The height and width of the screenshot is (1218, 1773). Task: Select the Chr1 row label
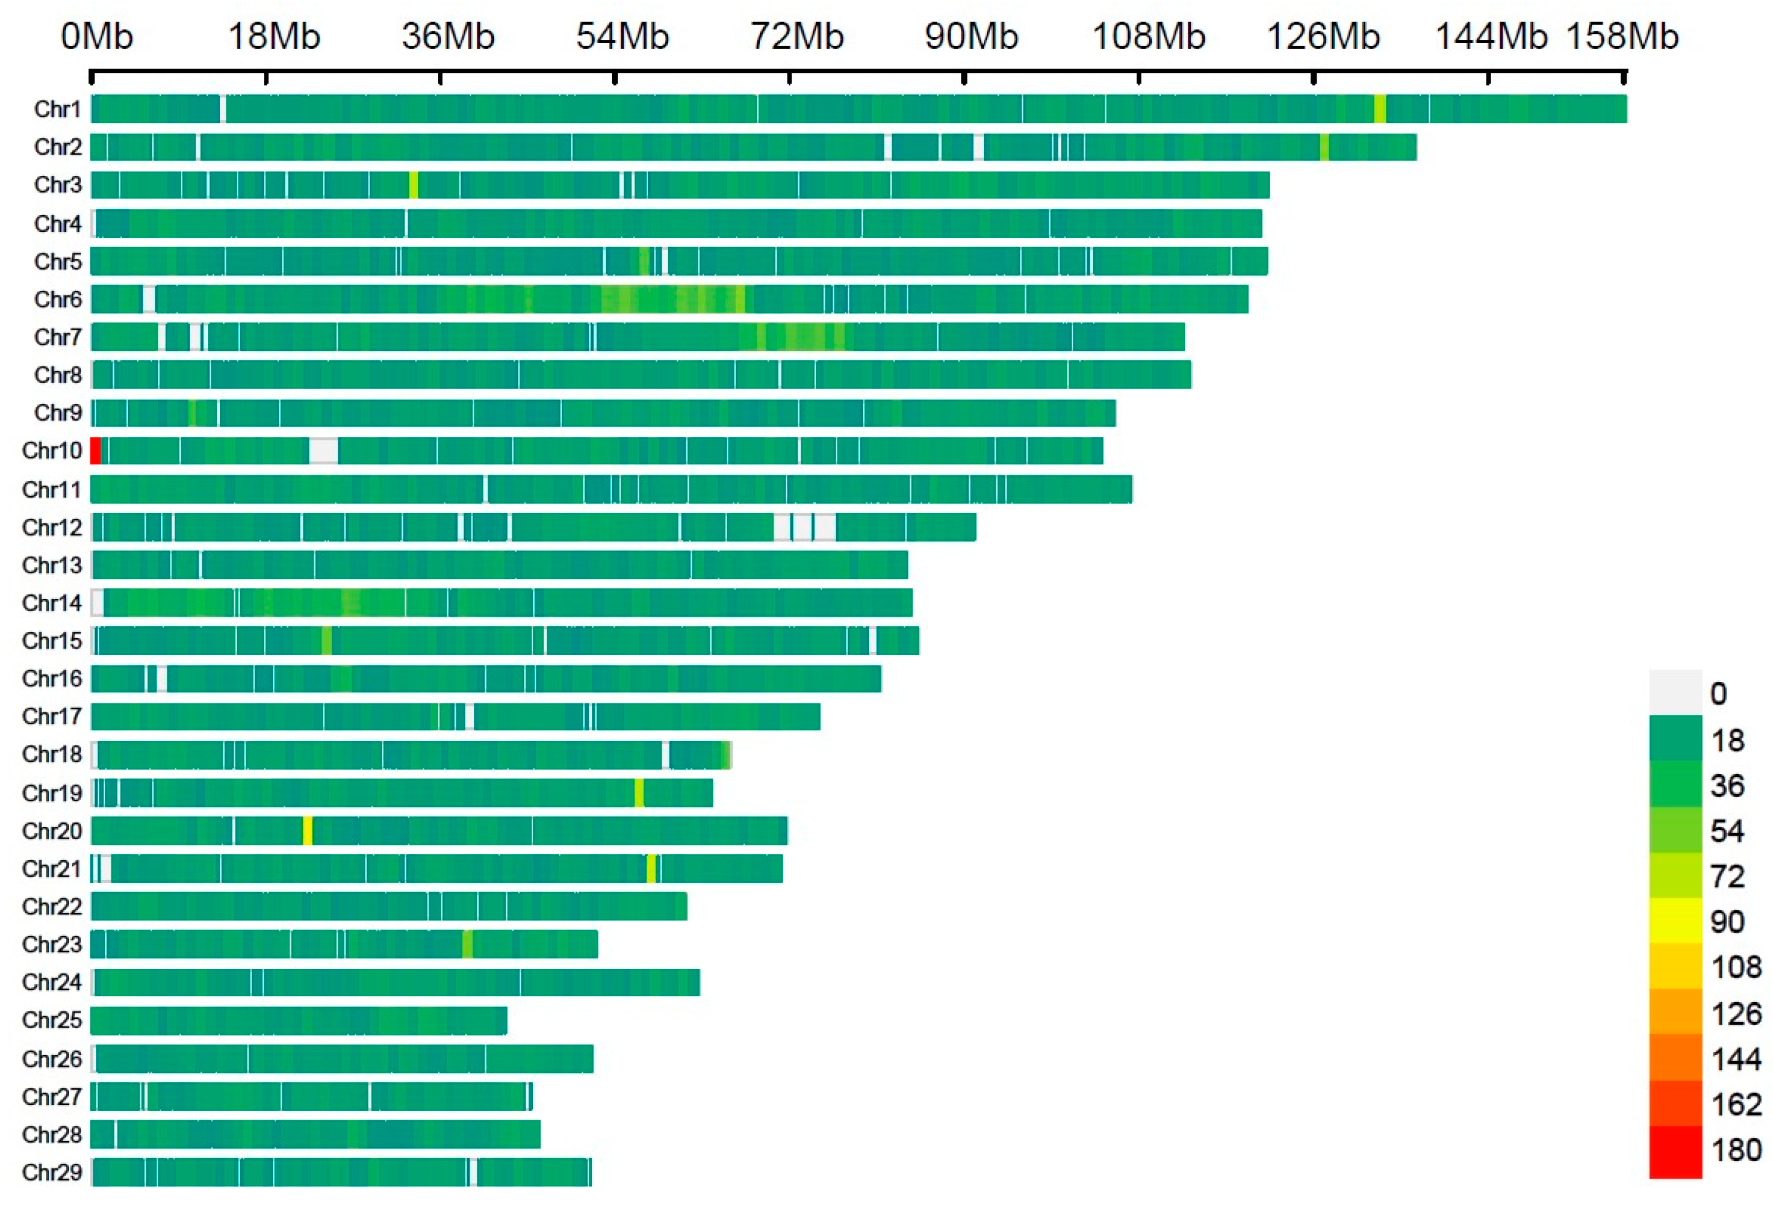coord(57,109)
